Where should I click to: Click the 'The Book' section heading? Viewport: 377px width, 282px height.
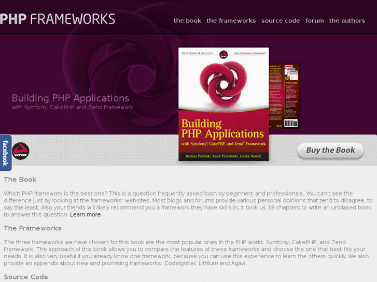pyautogui.click(x=20, y=180)
